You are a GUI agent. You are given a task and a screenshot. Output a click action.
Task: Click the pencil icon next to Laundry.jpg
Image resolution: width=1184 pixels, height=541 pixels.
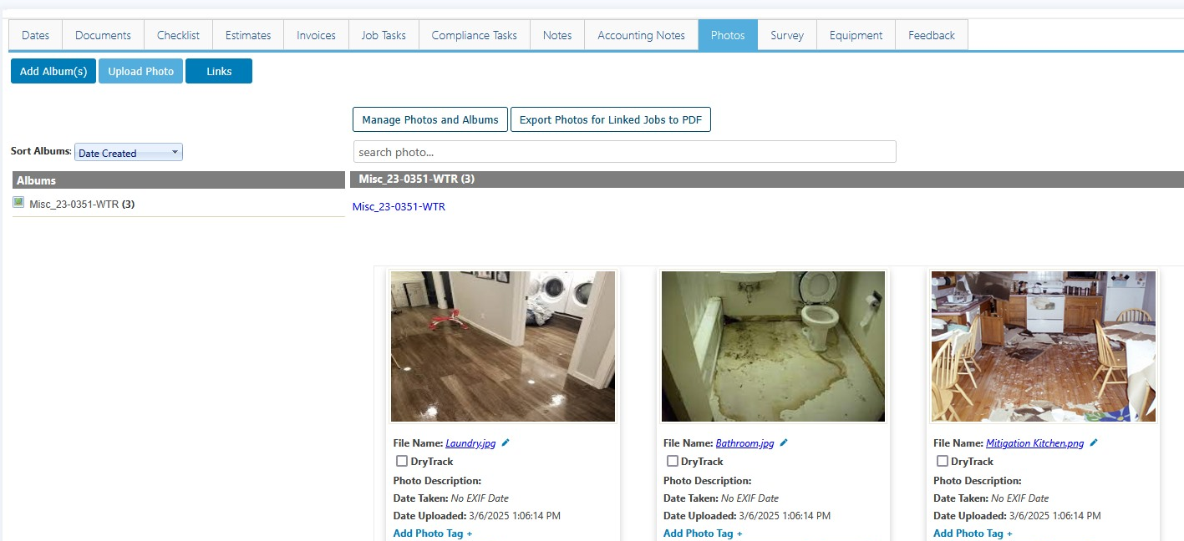click(x=506, y=443)
